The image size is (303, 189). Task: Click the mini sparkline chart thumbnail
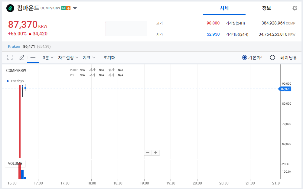coord(126,29)
